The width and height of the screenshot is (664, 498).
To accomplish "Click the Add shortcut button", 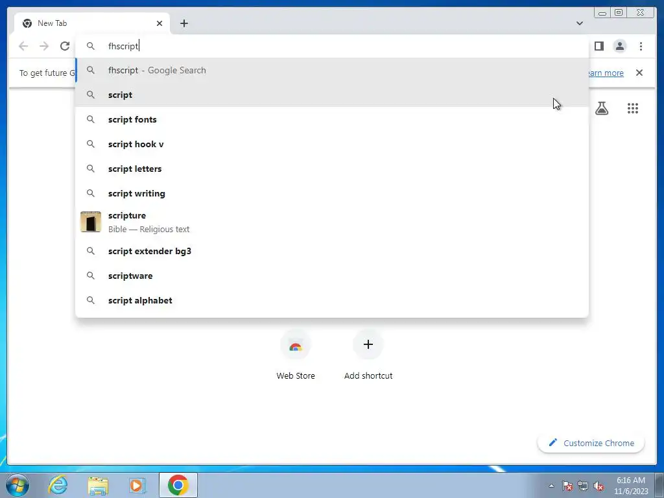I will coord(368,355).
